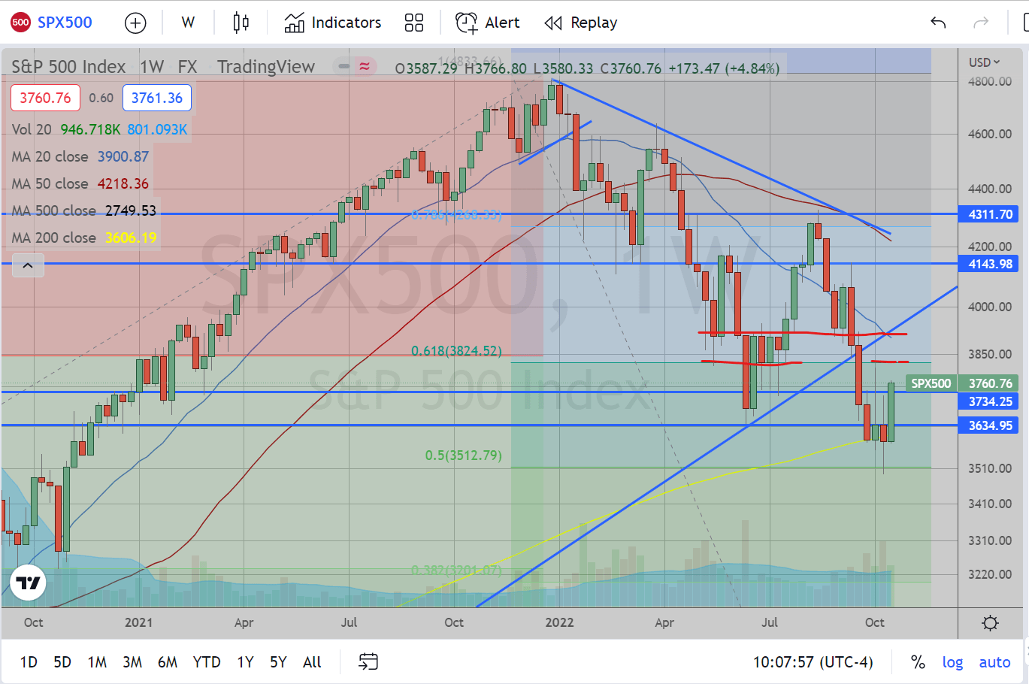Set range to 1Y
The image size is (1029, 684).
245,662
